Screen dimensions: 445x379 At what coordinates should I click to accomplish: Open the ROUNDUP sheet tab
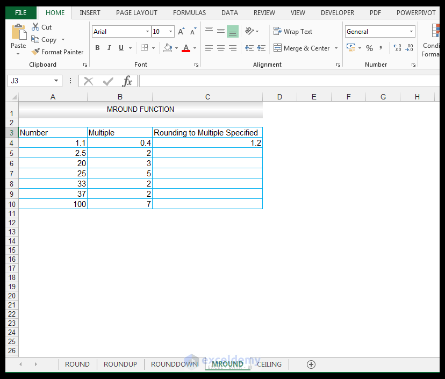(120, 364)
